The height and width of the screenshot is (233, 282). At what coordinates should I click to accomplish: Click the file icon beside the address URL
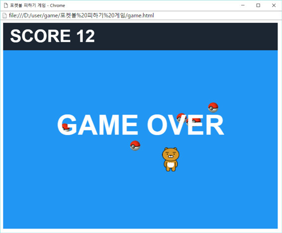[4, 15]
